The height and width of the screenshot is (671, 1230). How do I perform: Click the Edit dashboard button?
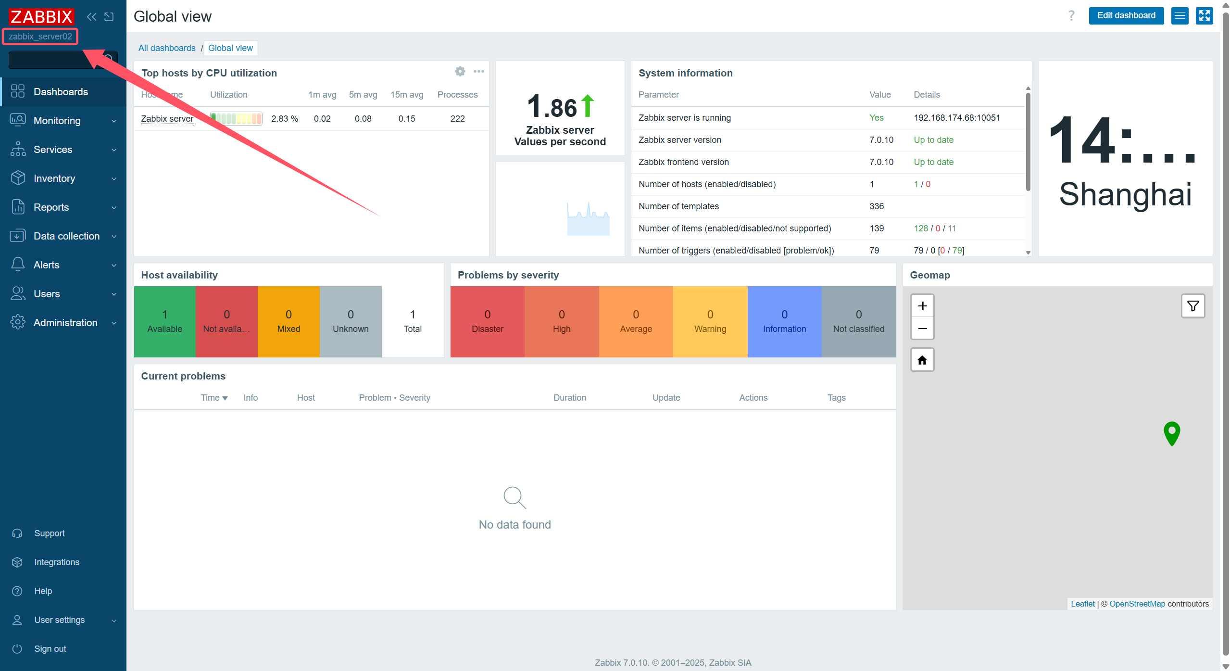pyautogui.click(x=1126, y=15)
